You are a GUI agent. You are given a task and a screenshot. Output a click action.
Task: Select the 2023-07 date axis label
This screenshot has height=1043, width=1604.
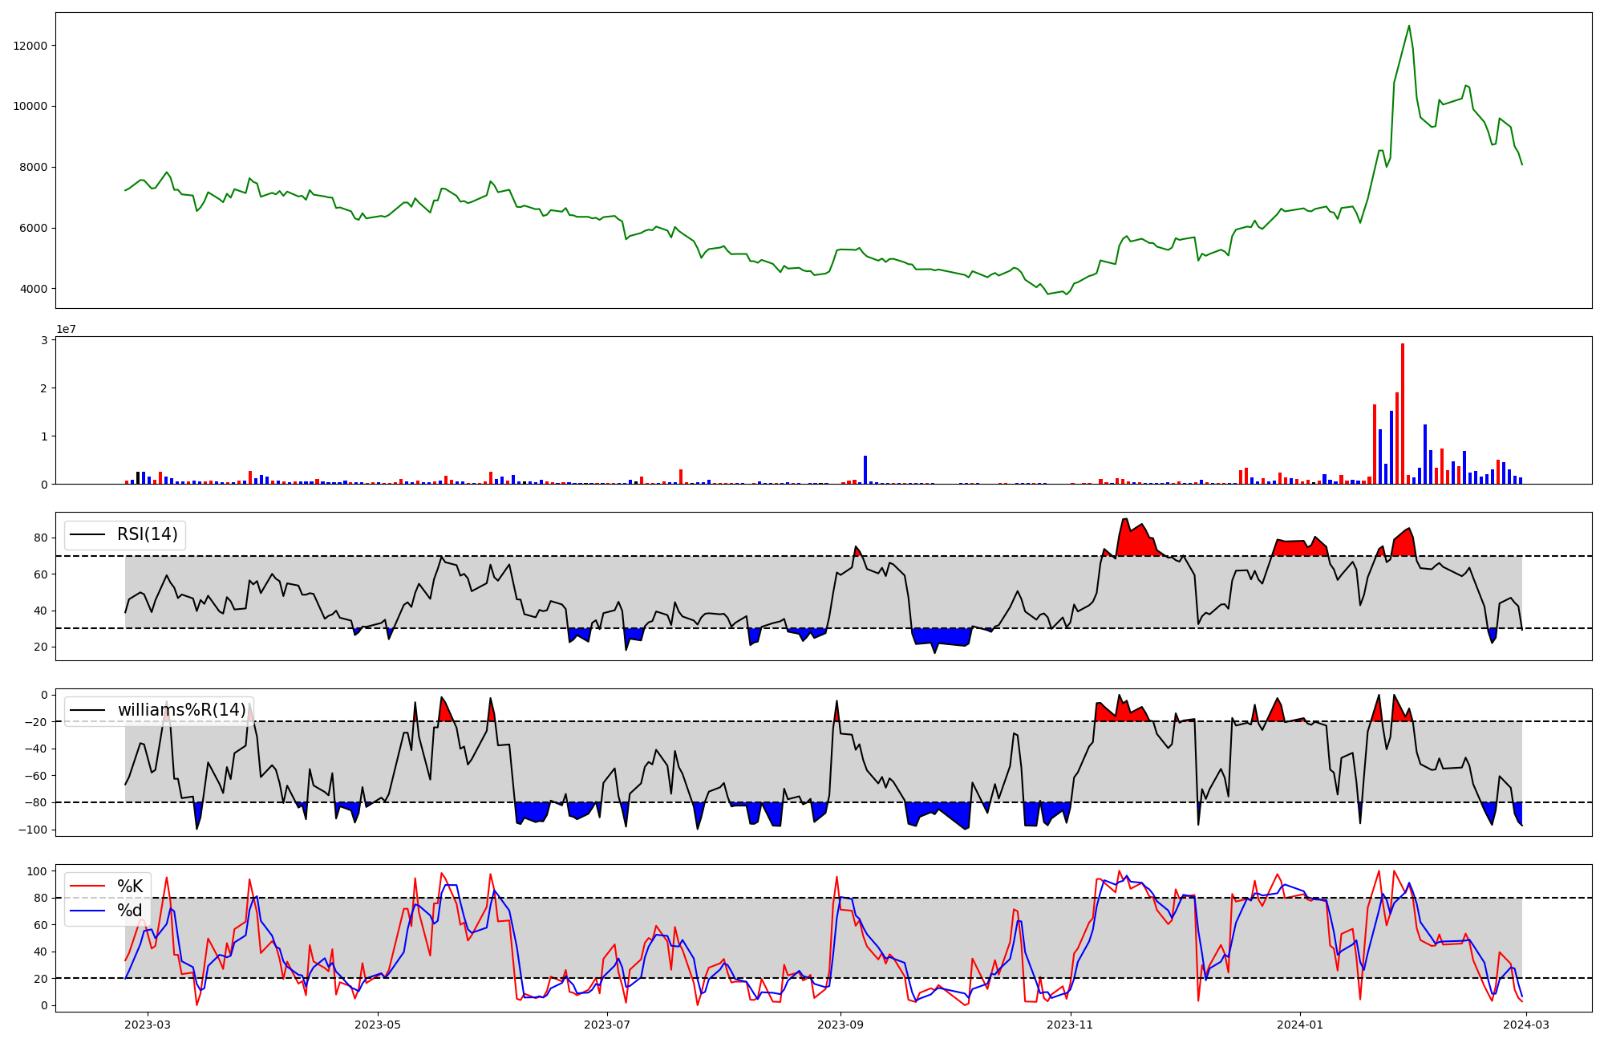(607, 1025)
